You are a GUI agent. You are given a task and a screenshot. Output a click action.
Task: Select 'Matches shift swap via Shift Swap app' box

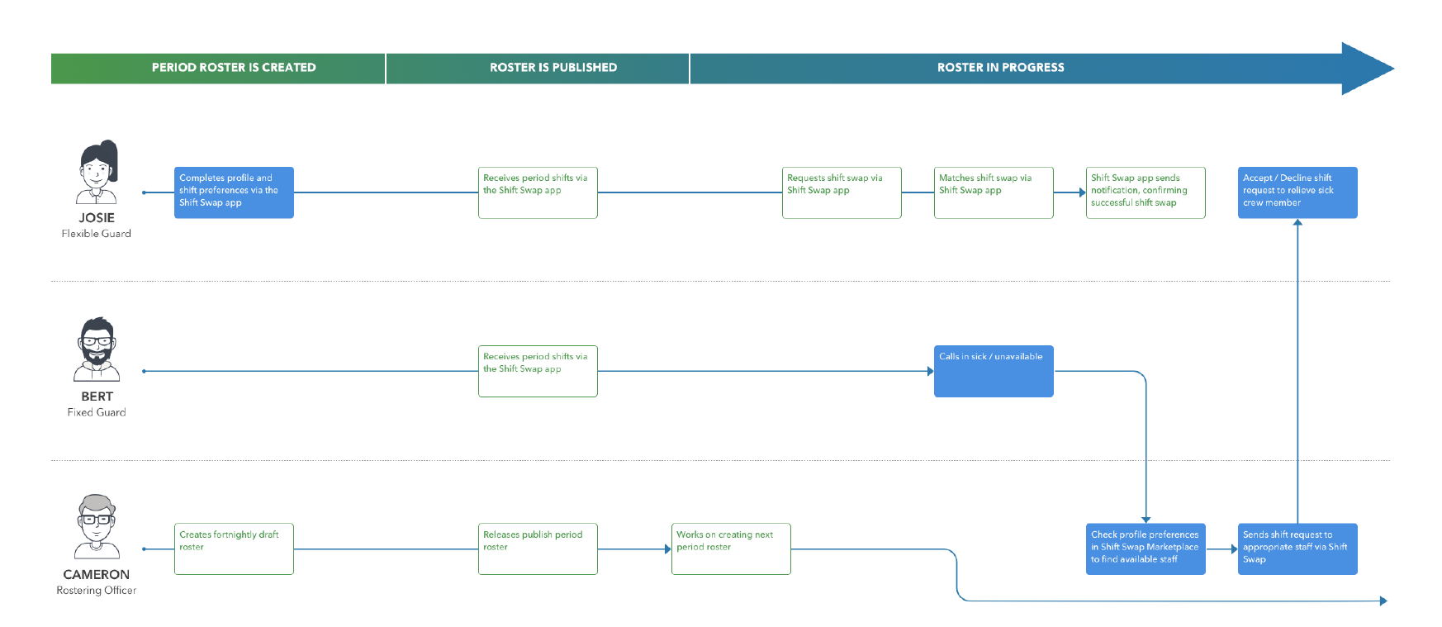[994, 192]
